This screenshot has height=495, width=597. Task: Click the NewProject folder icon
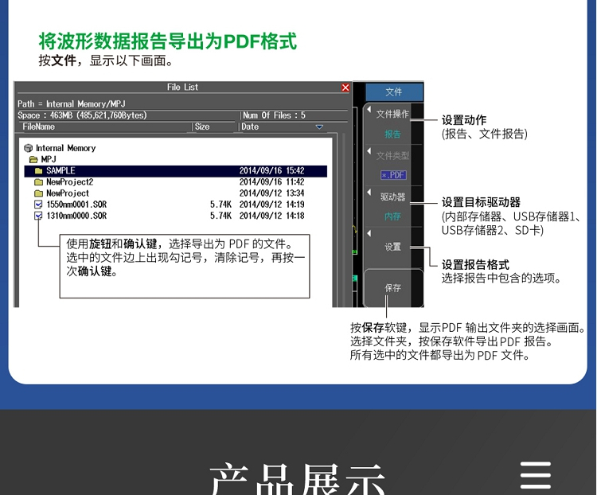coord(38,193)
